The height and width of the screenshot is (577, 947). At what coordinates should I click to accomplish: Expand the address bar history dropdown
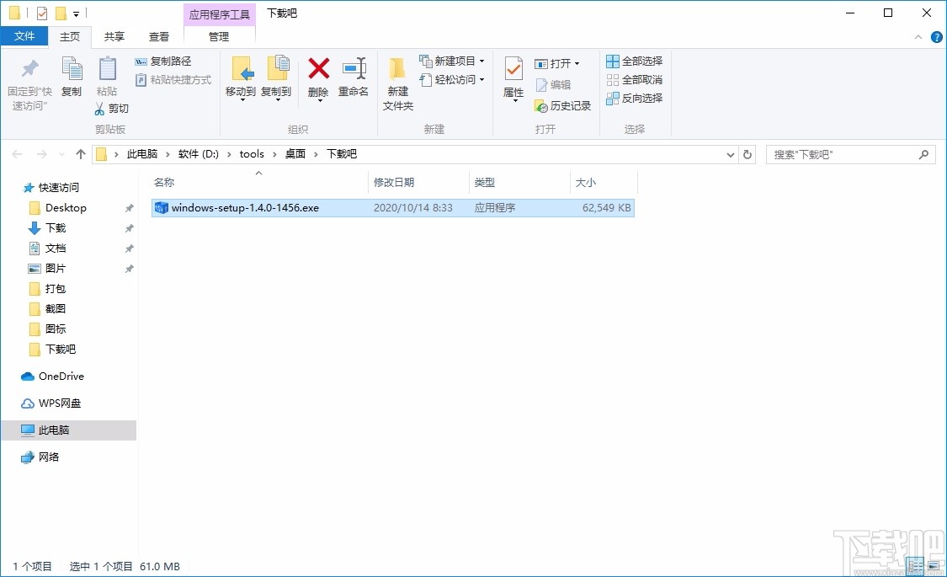730,154
